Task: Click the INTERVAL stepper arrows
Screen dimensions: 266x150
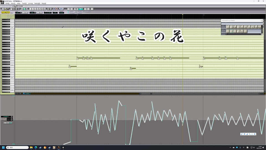Action: pos(12,120)
